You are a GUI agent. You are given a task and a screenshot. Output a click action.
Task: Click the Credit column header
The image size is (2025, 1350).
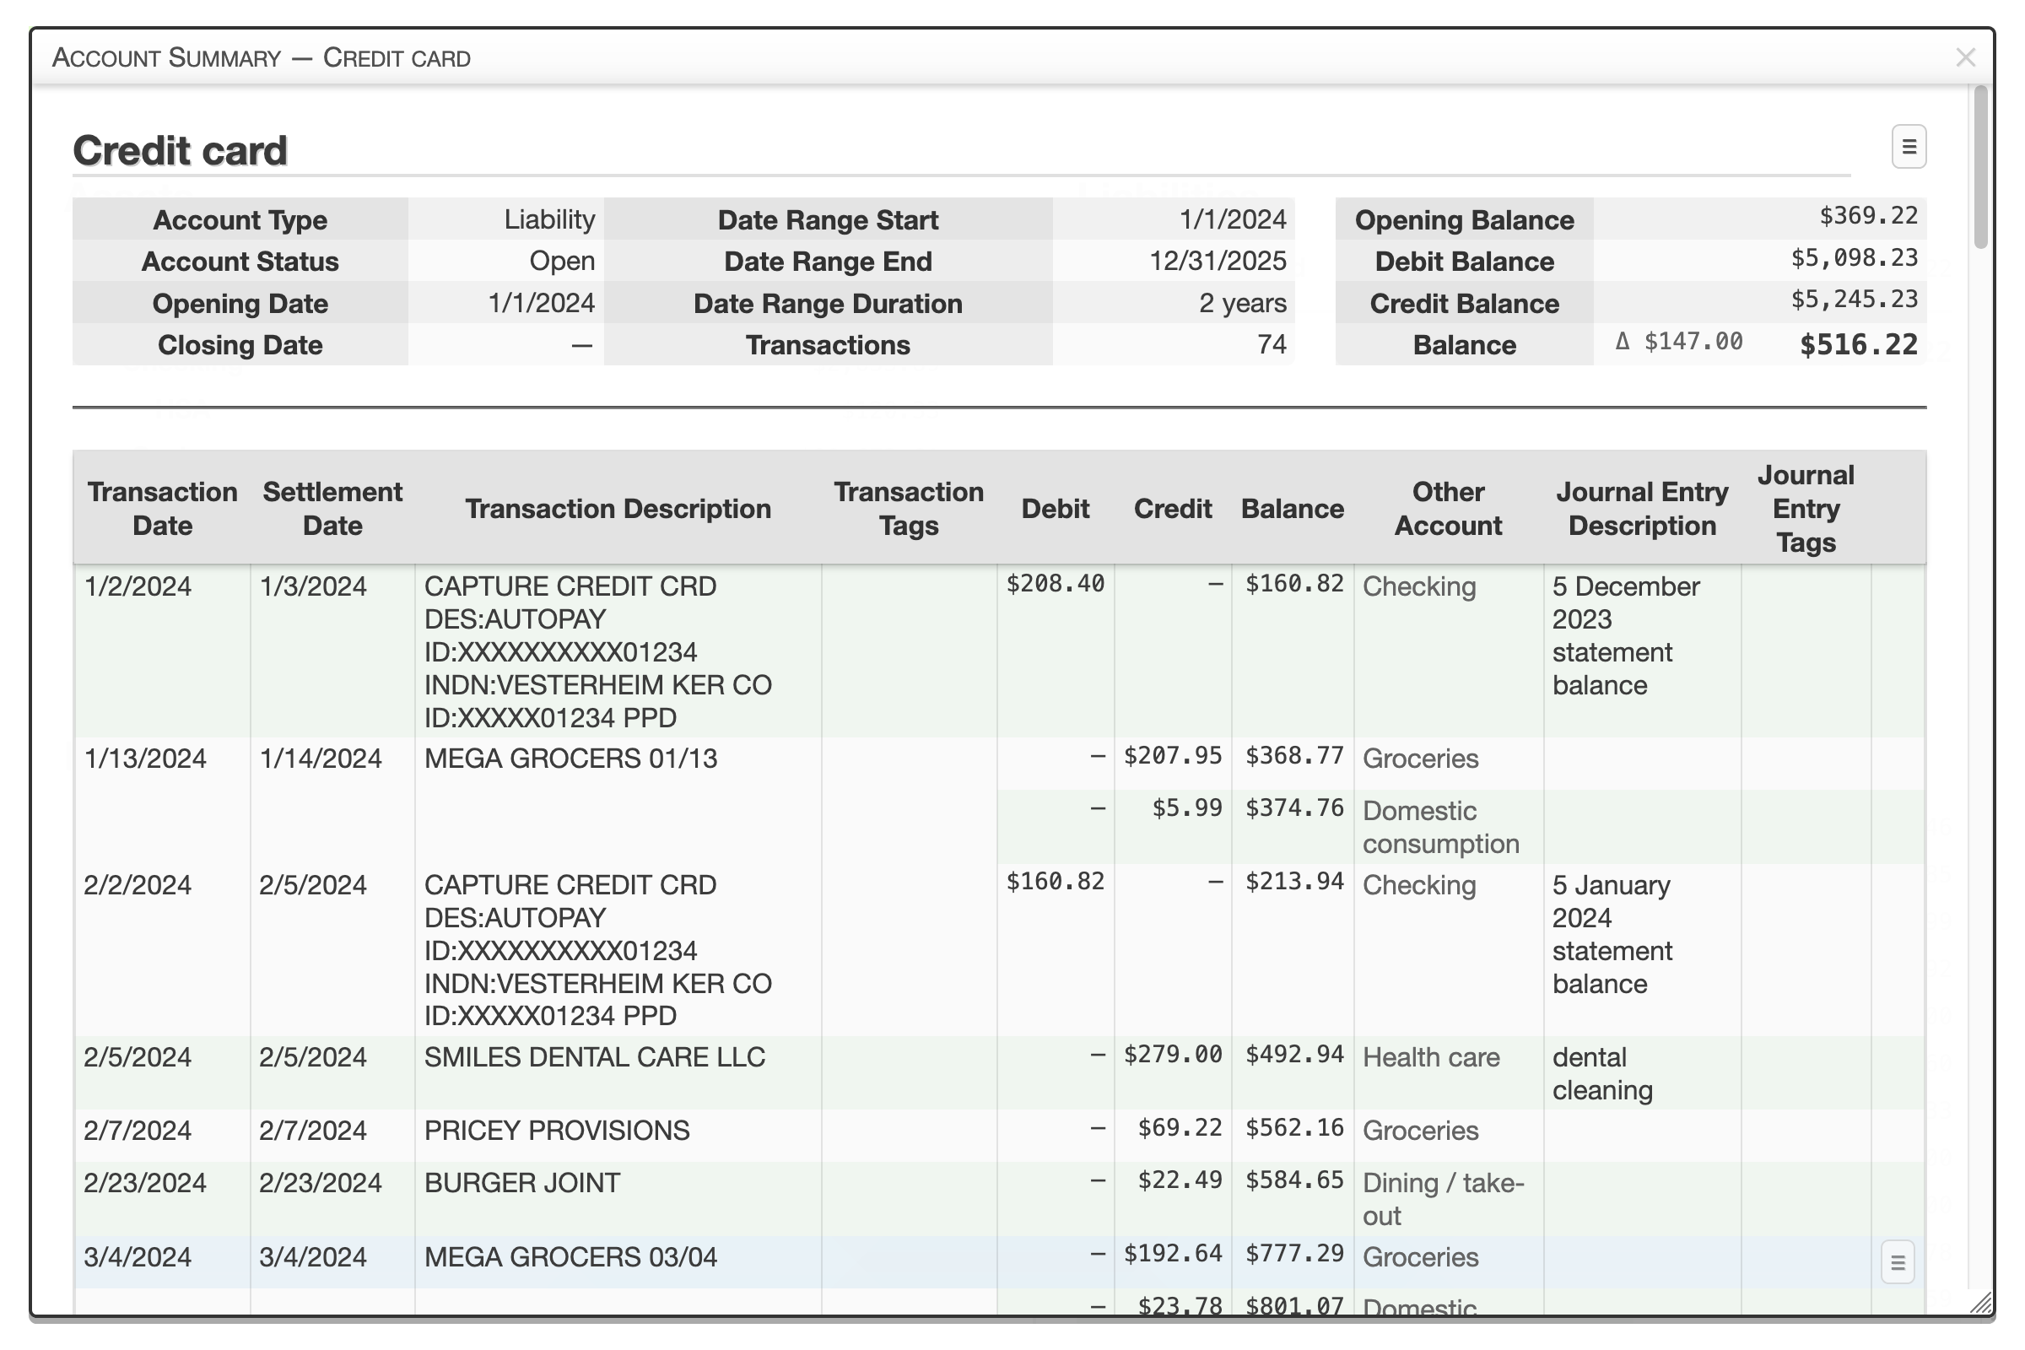point(1172,508)
